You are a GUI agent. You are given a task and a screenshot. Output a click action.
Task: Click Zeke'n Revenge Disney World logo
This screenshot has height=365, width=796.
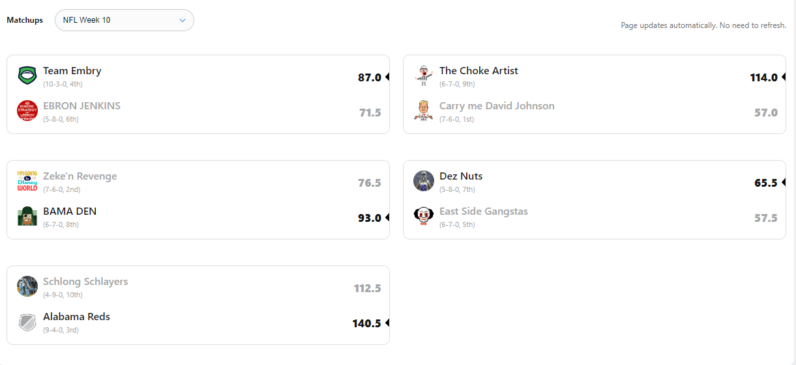tap(27, 181)
